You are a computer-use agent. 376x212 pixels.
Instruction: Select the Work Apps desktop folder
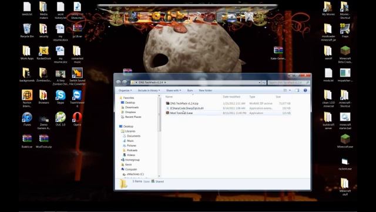pos(27,53)
